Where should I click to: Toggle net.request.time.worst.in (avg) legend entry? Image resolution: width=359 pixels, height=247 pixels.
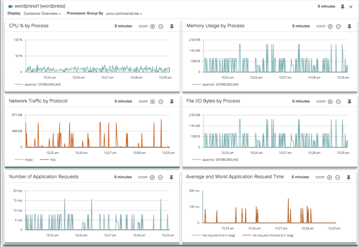point(267,235)
